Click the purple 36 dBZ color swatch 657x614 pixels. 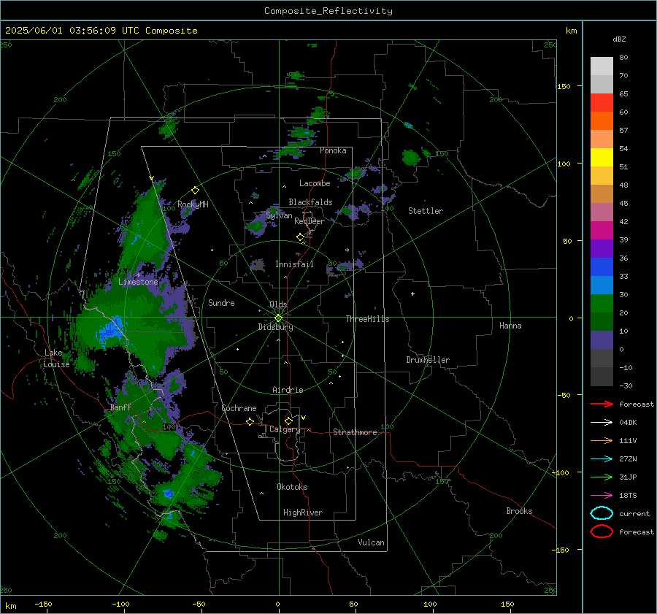[602, 248]
